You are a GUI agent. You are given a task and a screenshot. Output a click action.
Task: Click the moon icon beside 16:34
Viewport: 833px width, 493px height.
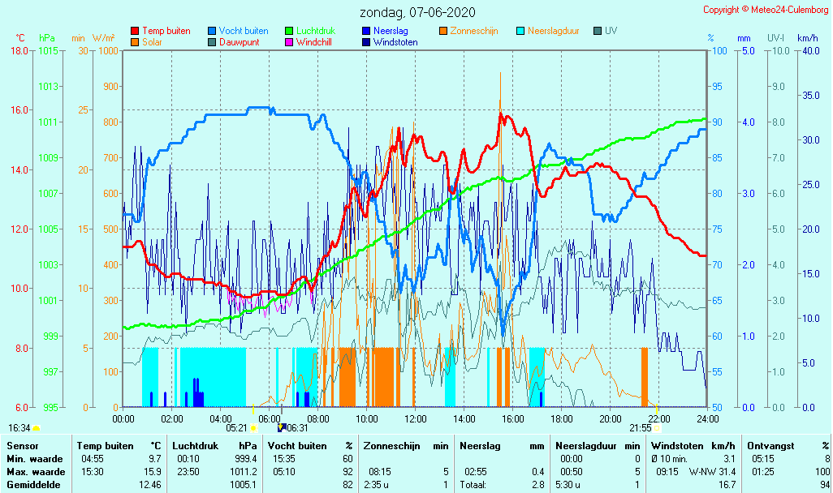pyautogui.click(x=37, y=427)
